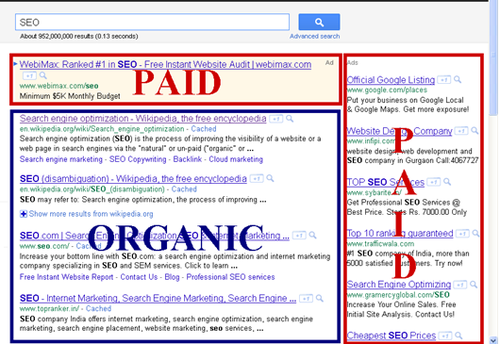Expand Show more results from wikipedia.org

[87, 214]
